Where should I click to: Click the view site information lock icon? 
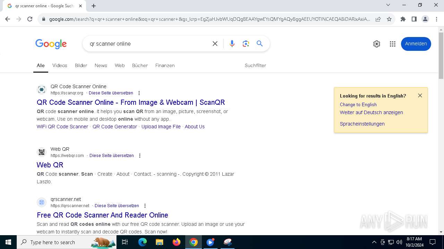(43, 19)
